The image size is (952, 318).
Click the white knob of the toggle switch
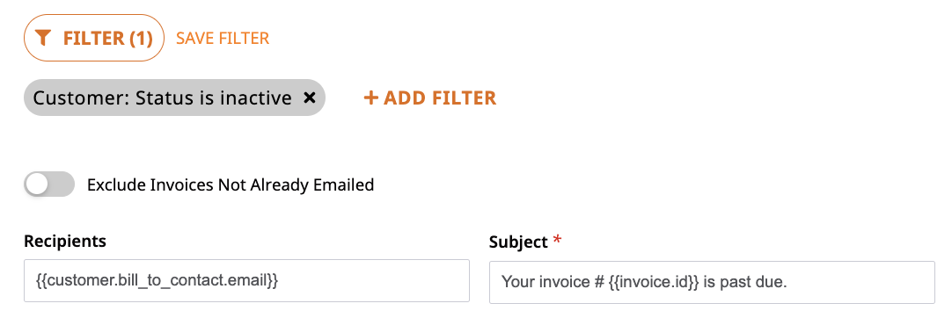point(37,184)
